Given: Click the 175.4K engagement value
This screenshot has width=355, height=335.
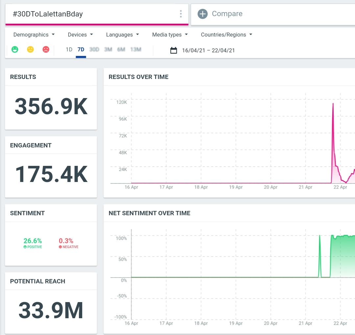Looking at the screenshot, I should (51, 174).
